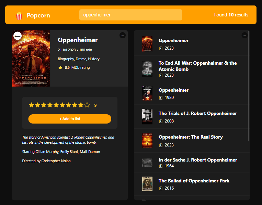Click The Ballad of Oppenheimer Park poster
The image size is (262, 205).
(147, 184)
